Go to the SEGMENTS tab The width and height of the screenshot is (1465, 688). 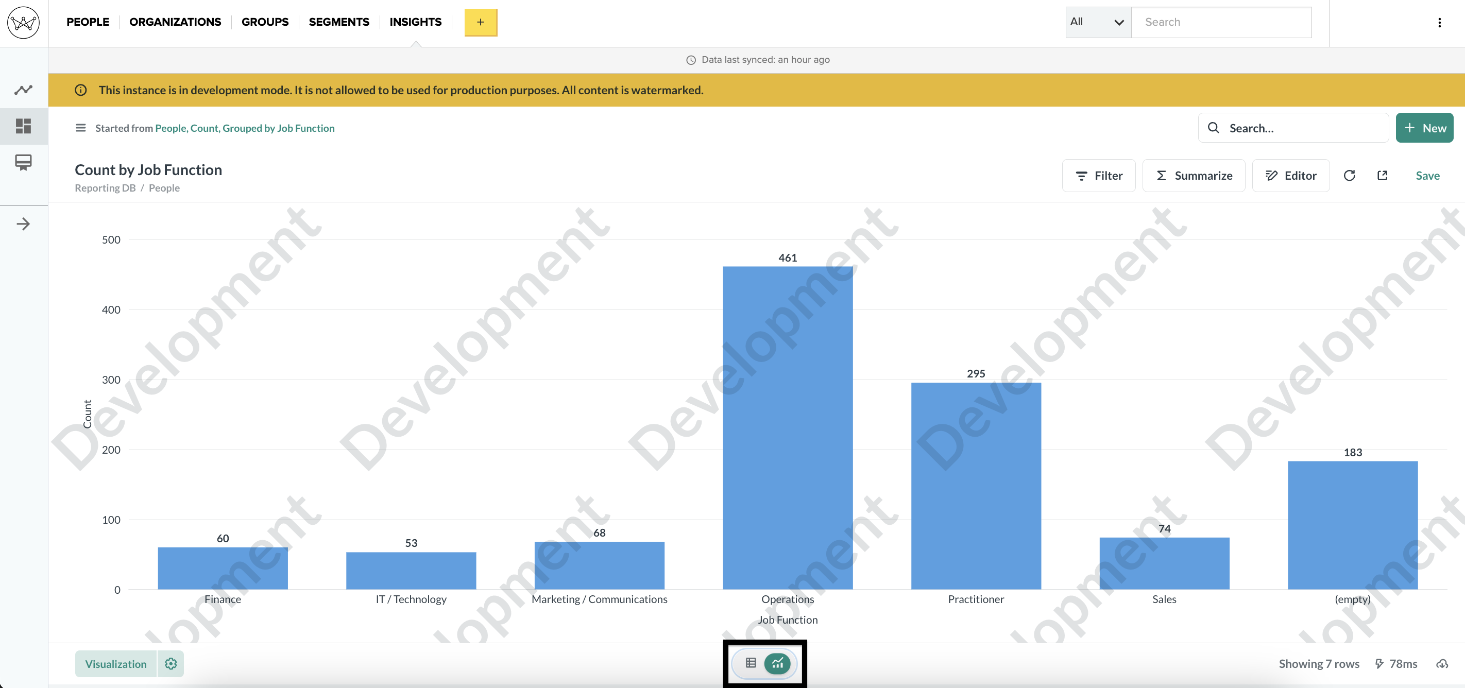[x=339, y=22]
